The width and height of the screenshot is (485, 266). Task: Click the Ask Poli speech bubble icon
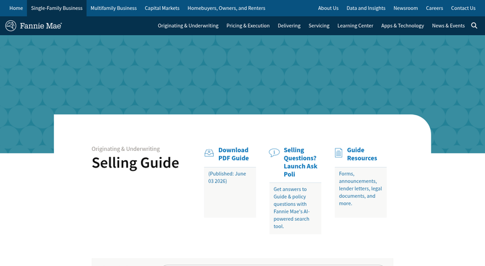click(274, 152)
